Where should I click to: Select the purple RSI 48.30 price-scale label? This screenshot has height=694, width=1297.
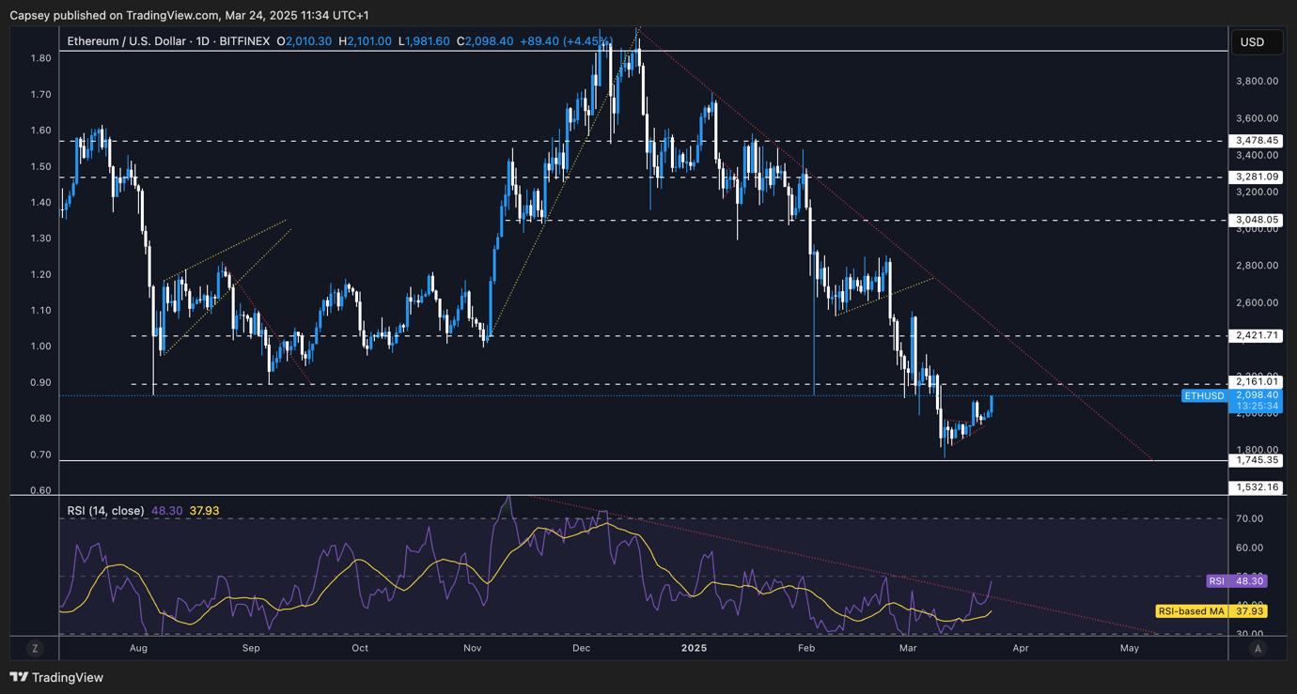click(1235, 581)
